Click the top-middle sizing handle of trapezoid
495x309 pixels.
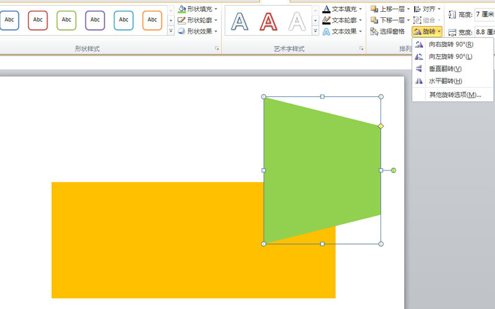[322, 97]
